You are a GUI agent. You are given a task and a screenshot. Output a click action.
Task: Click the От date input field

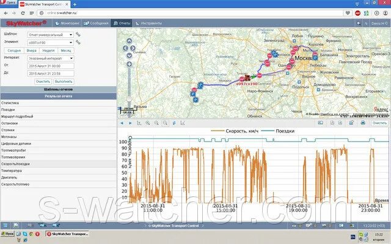coord(51,66)
